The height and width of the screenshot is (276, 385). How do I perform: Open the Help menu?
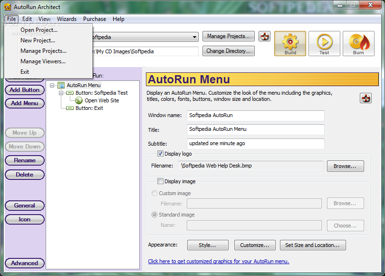(119, 19)
